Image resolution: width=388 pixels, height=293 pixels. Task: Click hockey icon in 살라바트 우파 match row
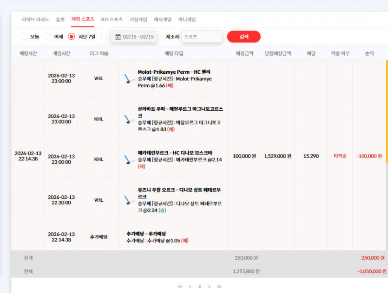click(129, 119)
